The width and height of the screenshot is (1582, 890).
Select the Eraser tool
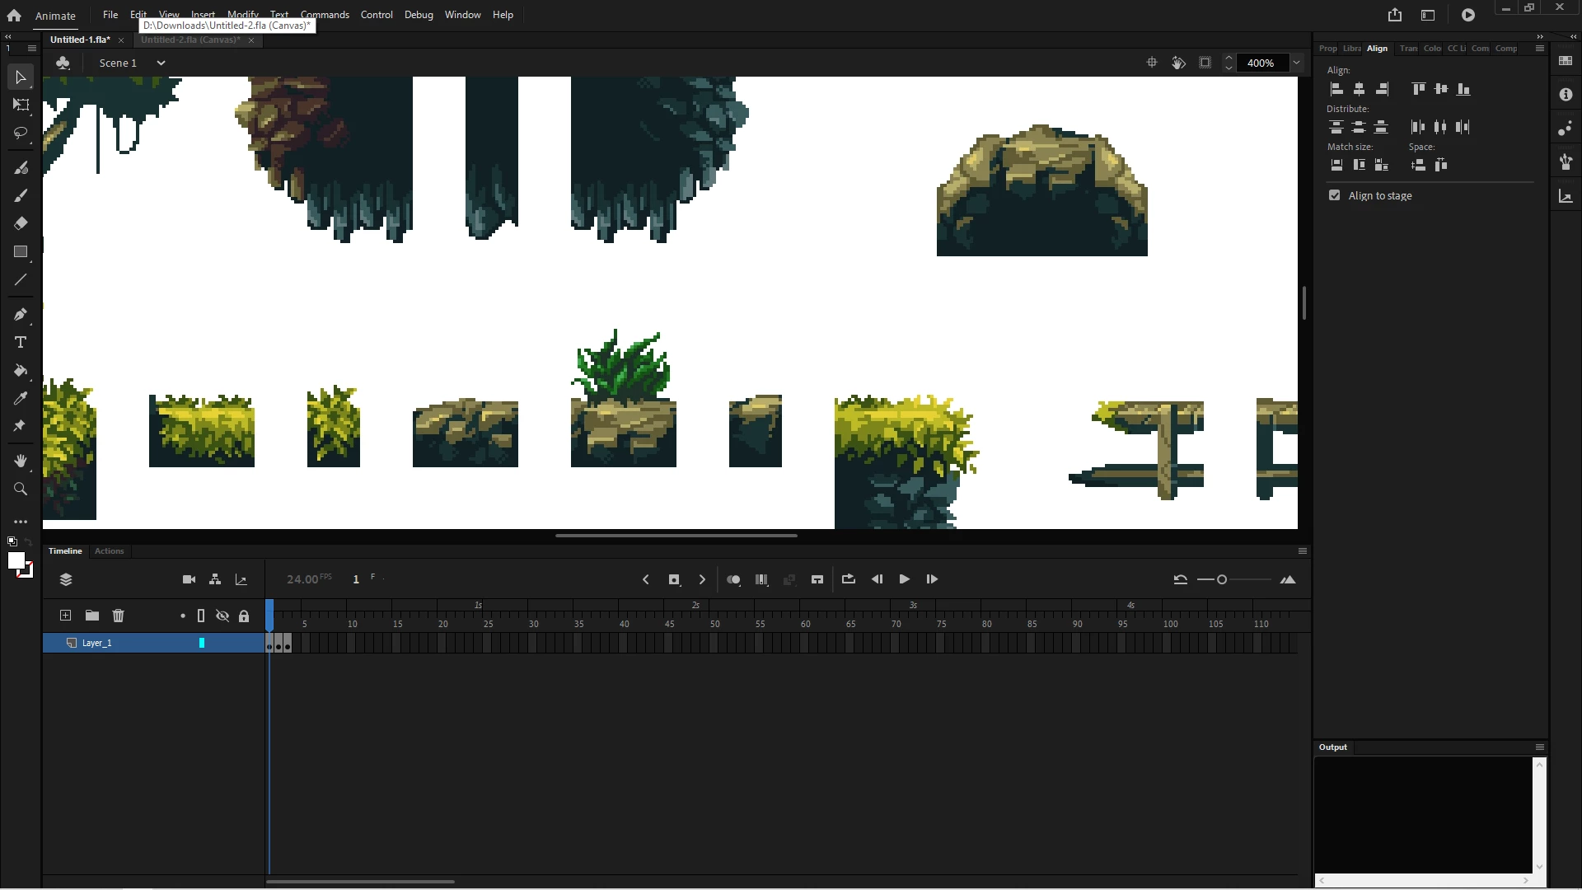(21, 223)
